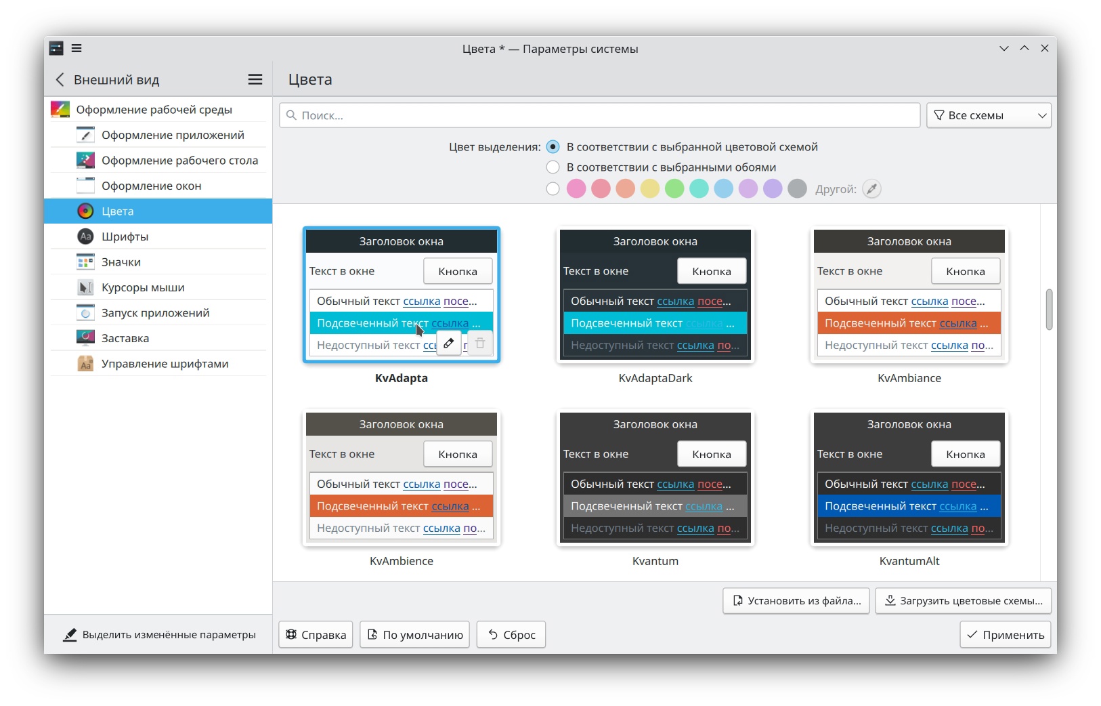
Task: Select the KvAmbience color scheme thumbnail
Action: 402,478
